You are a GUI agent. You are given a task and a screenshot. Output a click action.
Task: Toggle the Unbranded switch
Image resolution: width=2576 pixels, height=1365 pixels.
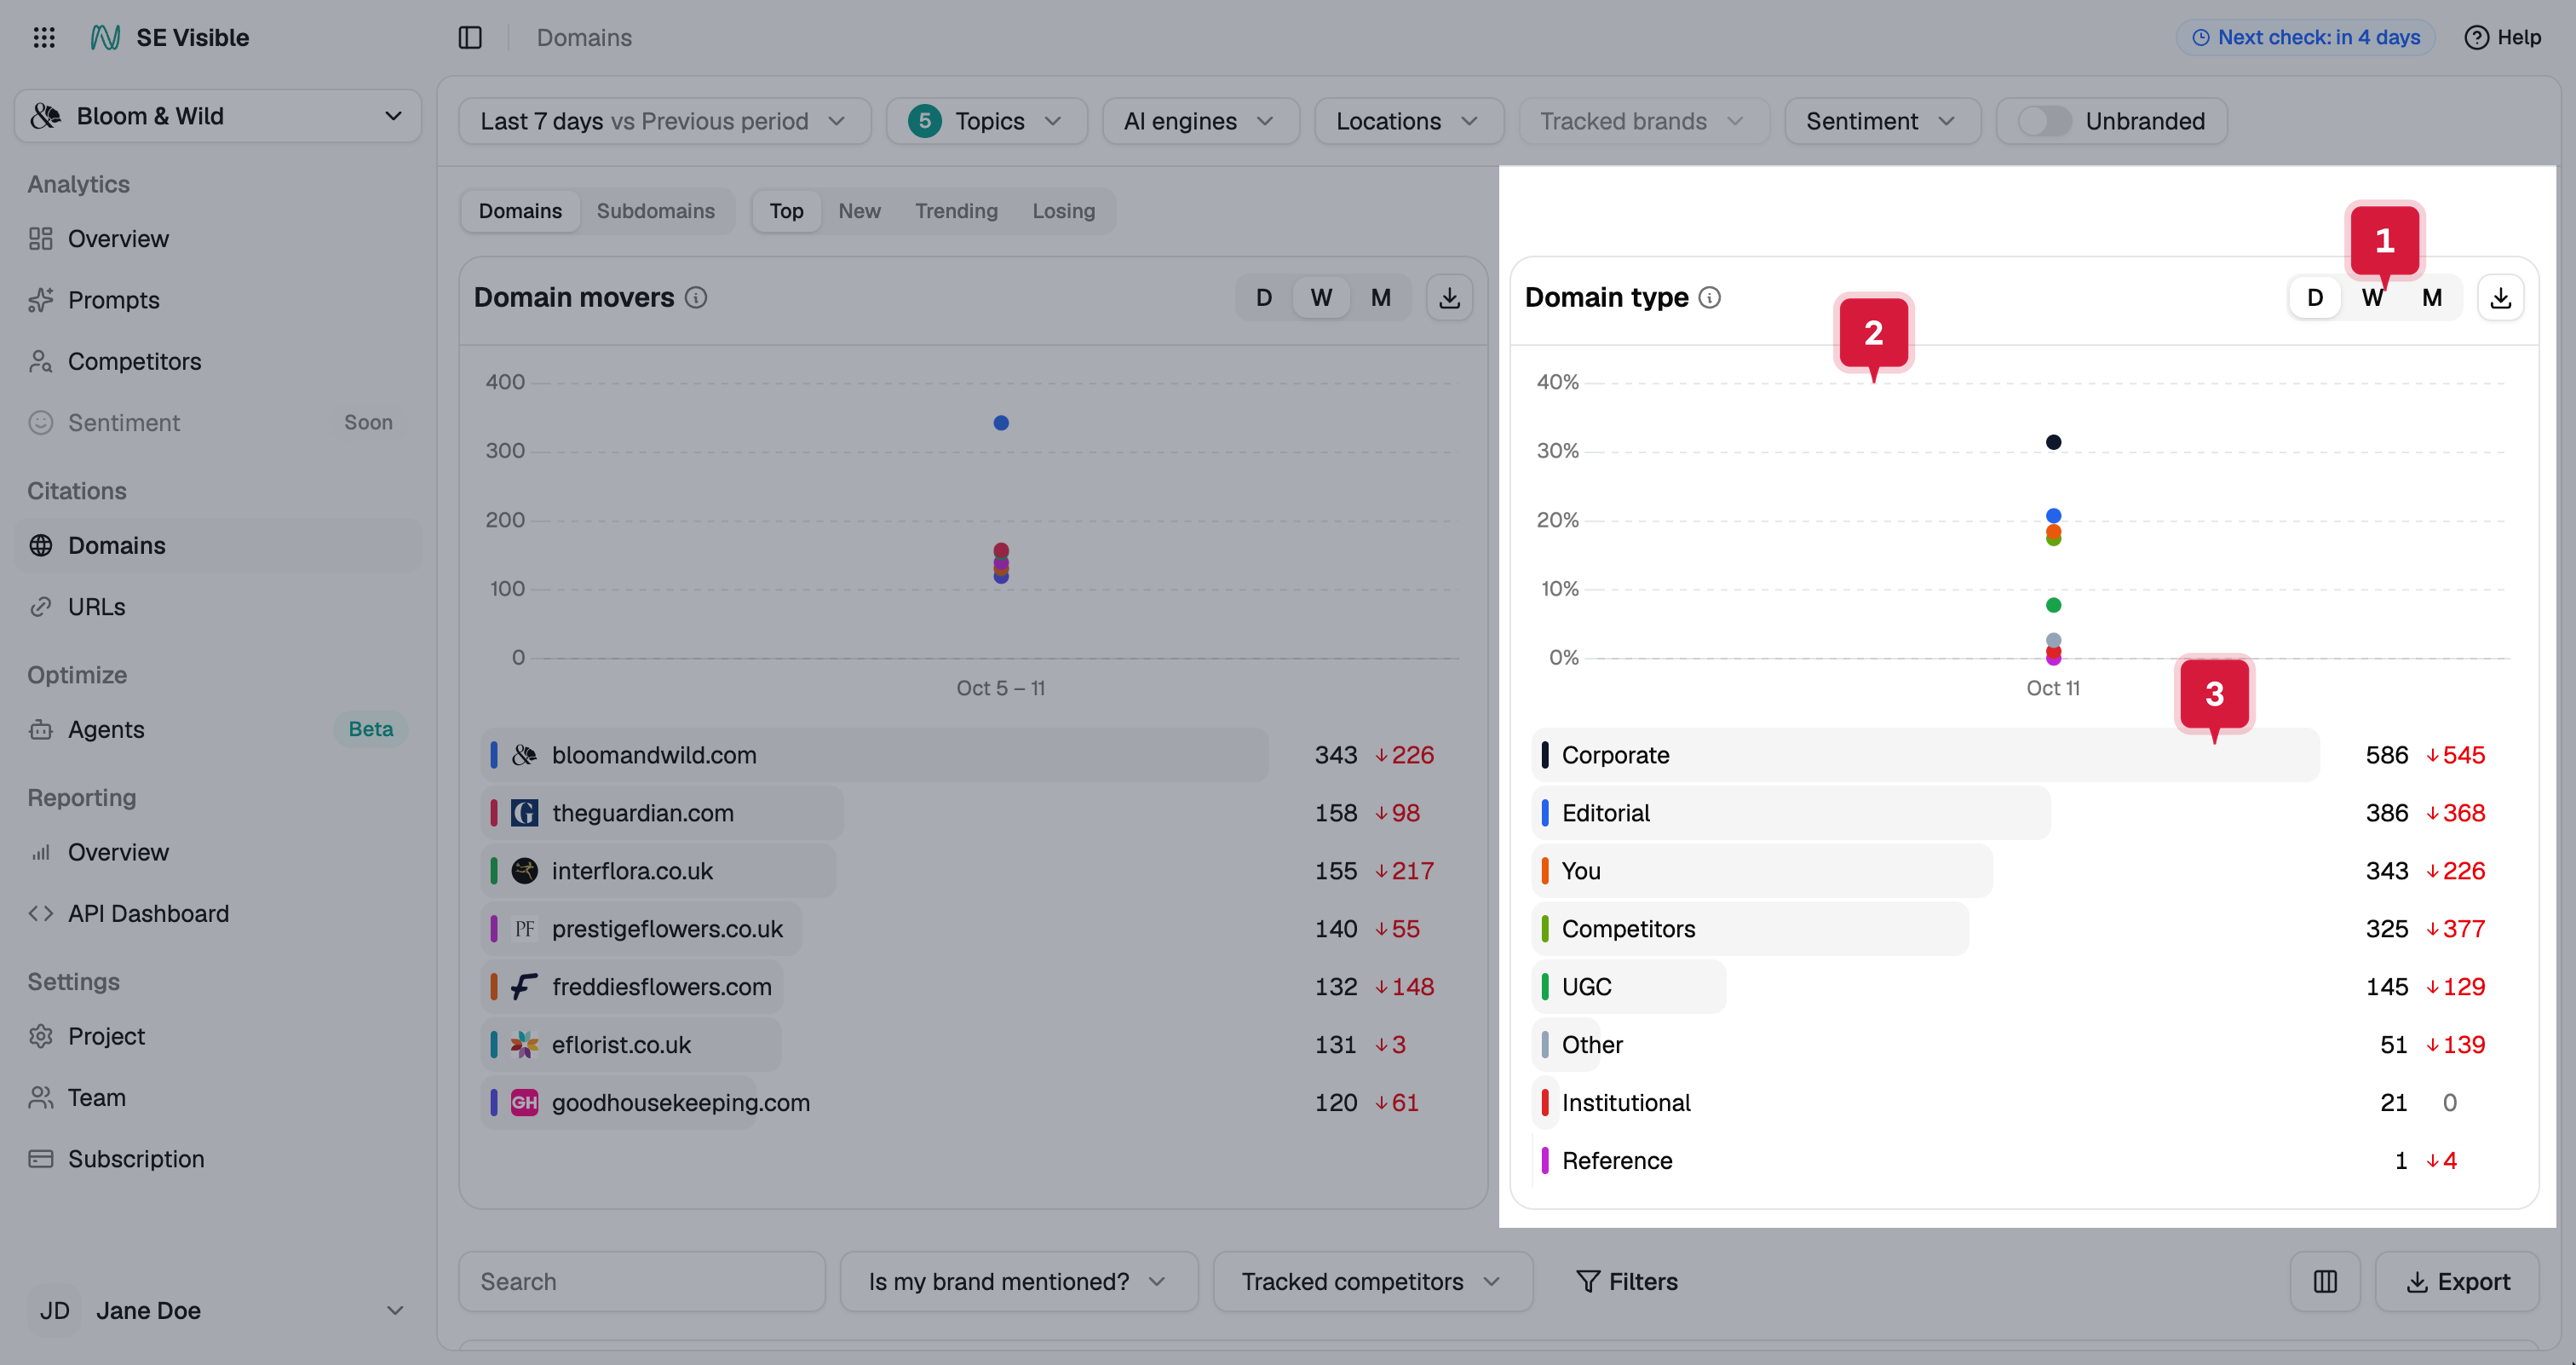2044,122
